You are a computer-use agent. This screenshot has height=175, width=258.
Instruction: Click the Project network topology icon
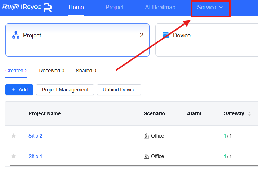(x=16, y=35)
